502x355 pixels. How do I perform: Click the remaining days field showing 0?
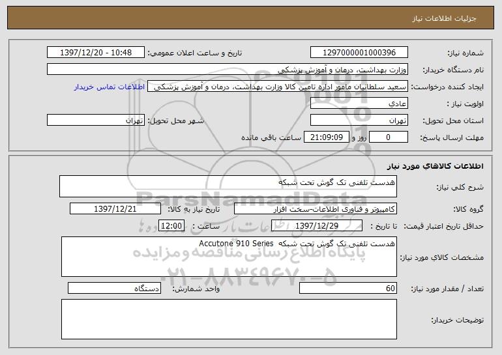click(x=389, y=137)
